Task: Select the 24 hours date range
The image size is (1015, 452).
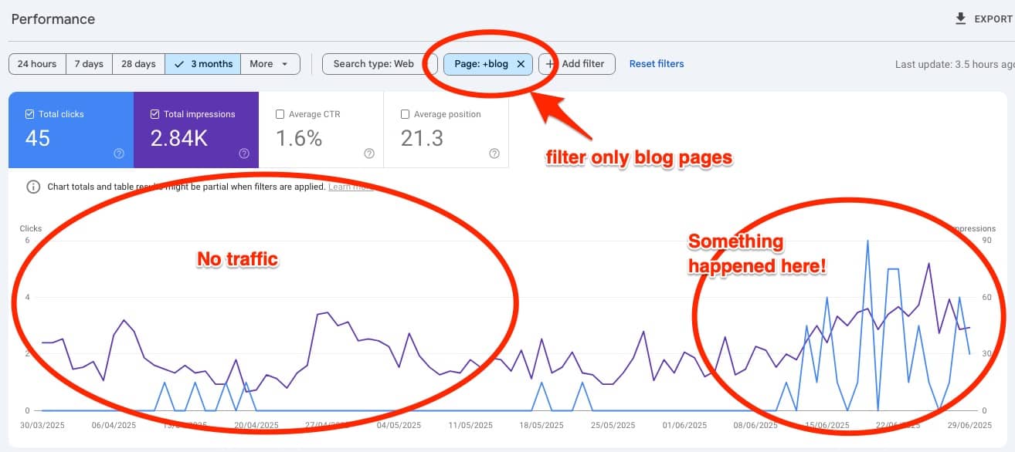Action: coord(36,64)
